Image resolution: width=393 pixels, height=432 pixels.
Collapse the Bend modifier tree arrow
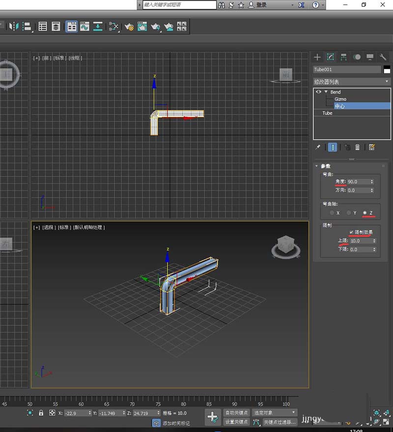click(x=325, y=92)
